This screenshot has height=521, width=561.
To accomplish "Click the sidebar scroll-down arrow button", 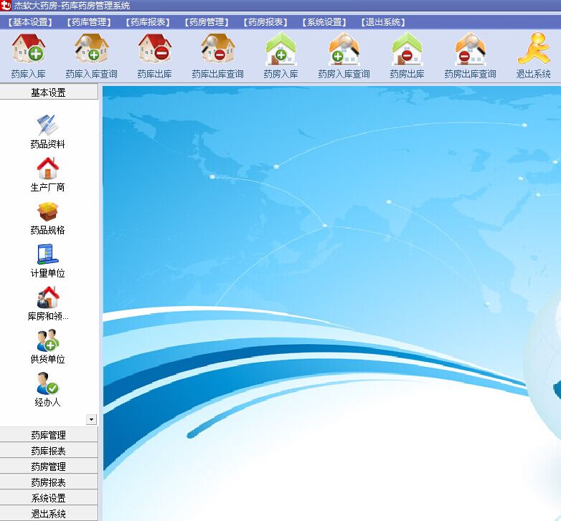I will tap(92, 419).
